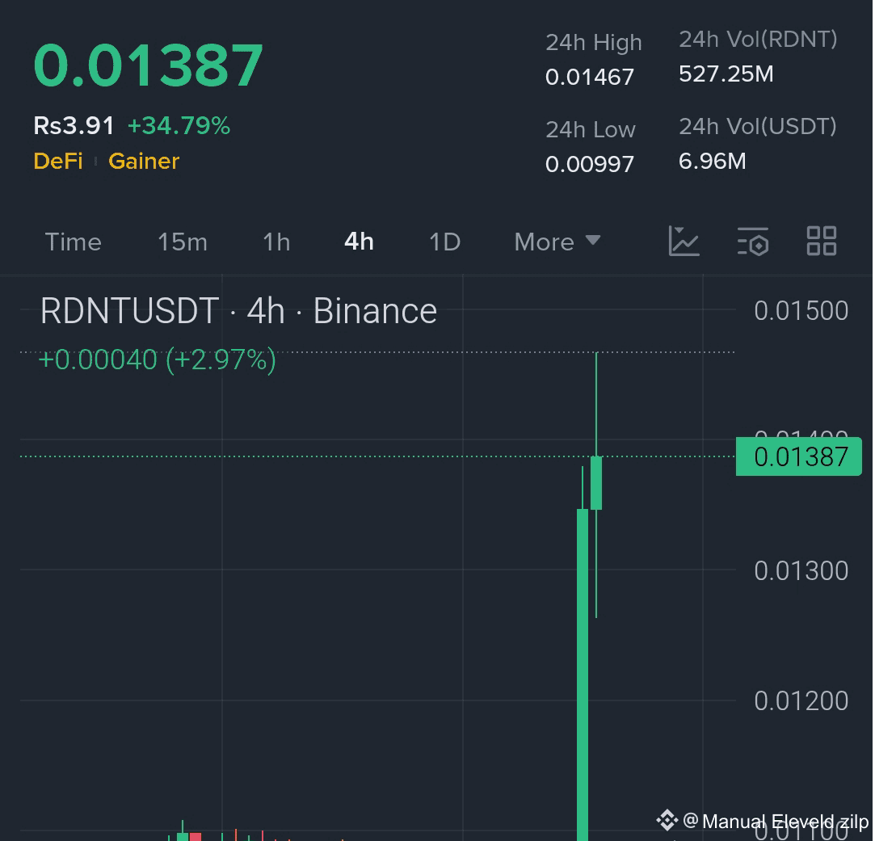The height and width of the screenshot is (841, 875).
Task: Click the 24h Vol(RDNT) value 527.25M
Action: (x=726, y=74)
